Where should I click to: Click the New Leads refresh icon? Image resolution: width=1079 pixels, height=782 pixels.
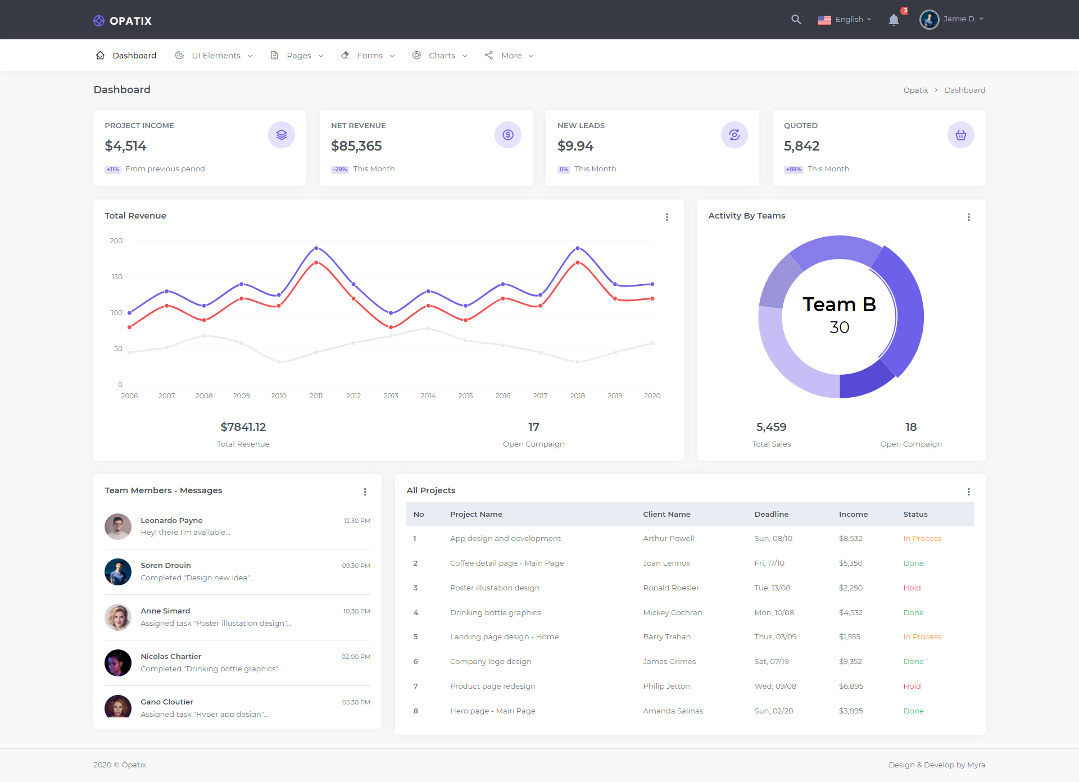click(x=735, y=135)
